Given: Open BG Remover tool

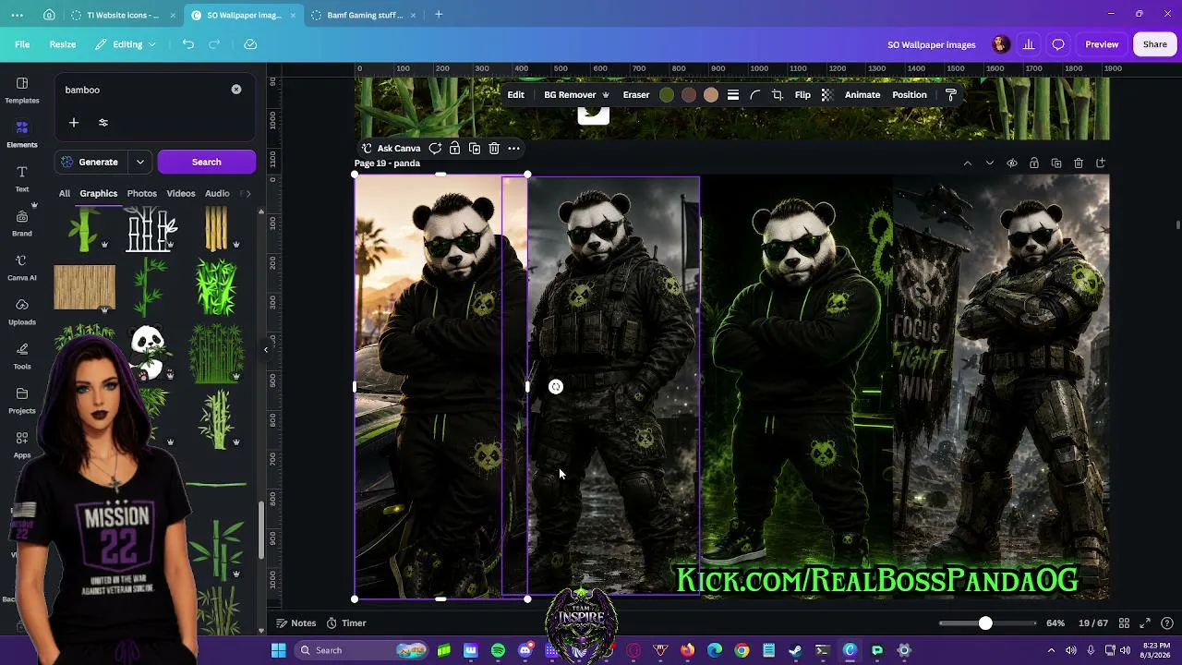Looking at the screenshot, I should click(576, 95).
